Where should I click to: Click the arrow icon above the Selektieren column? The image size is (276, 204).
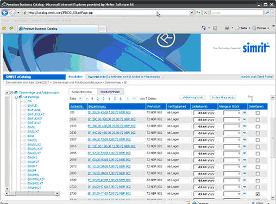click(x=250, y=98)
